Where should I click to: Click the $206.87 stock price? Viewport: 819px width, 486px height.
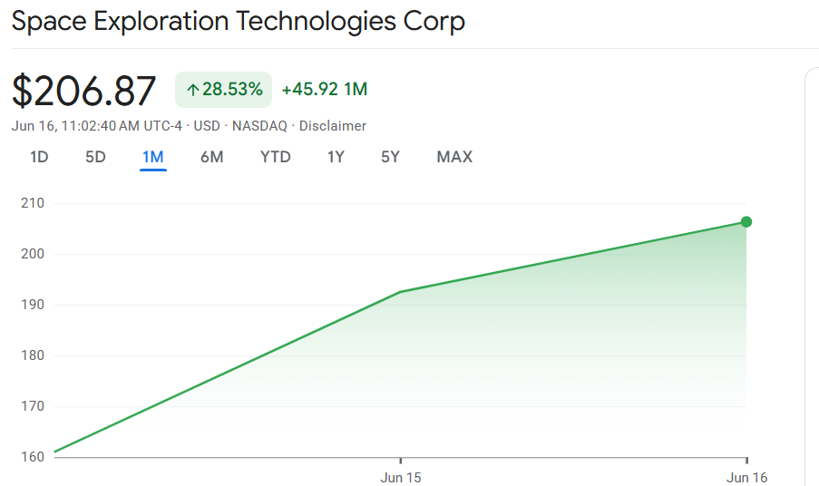pyautogui.click(x=83, y=91)
